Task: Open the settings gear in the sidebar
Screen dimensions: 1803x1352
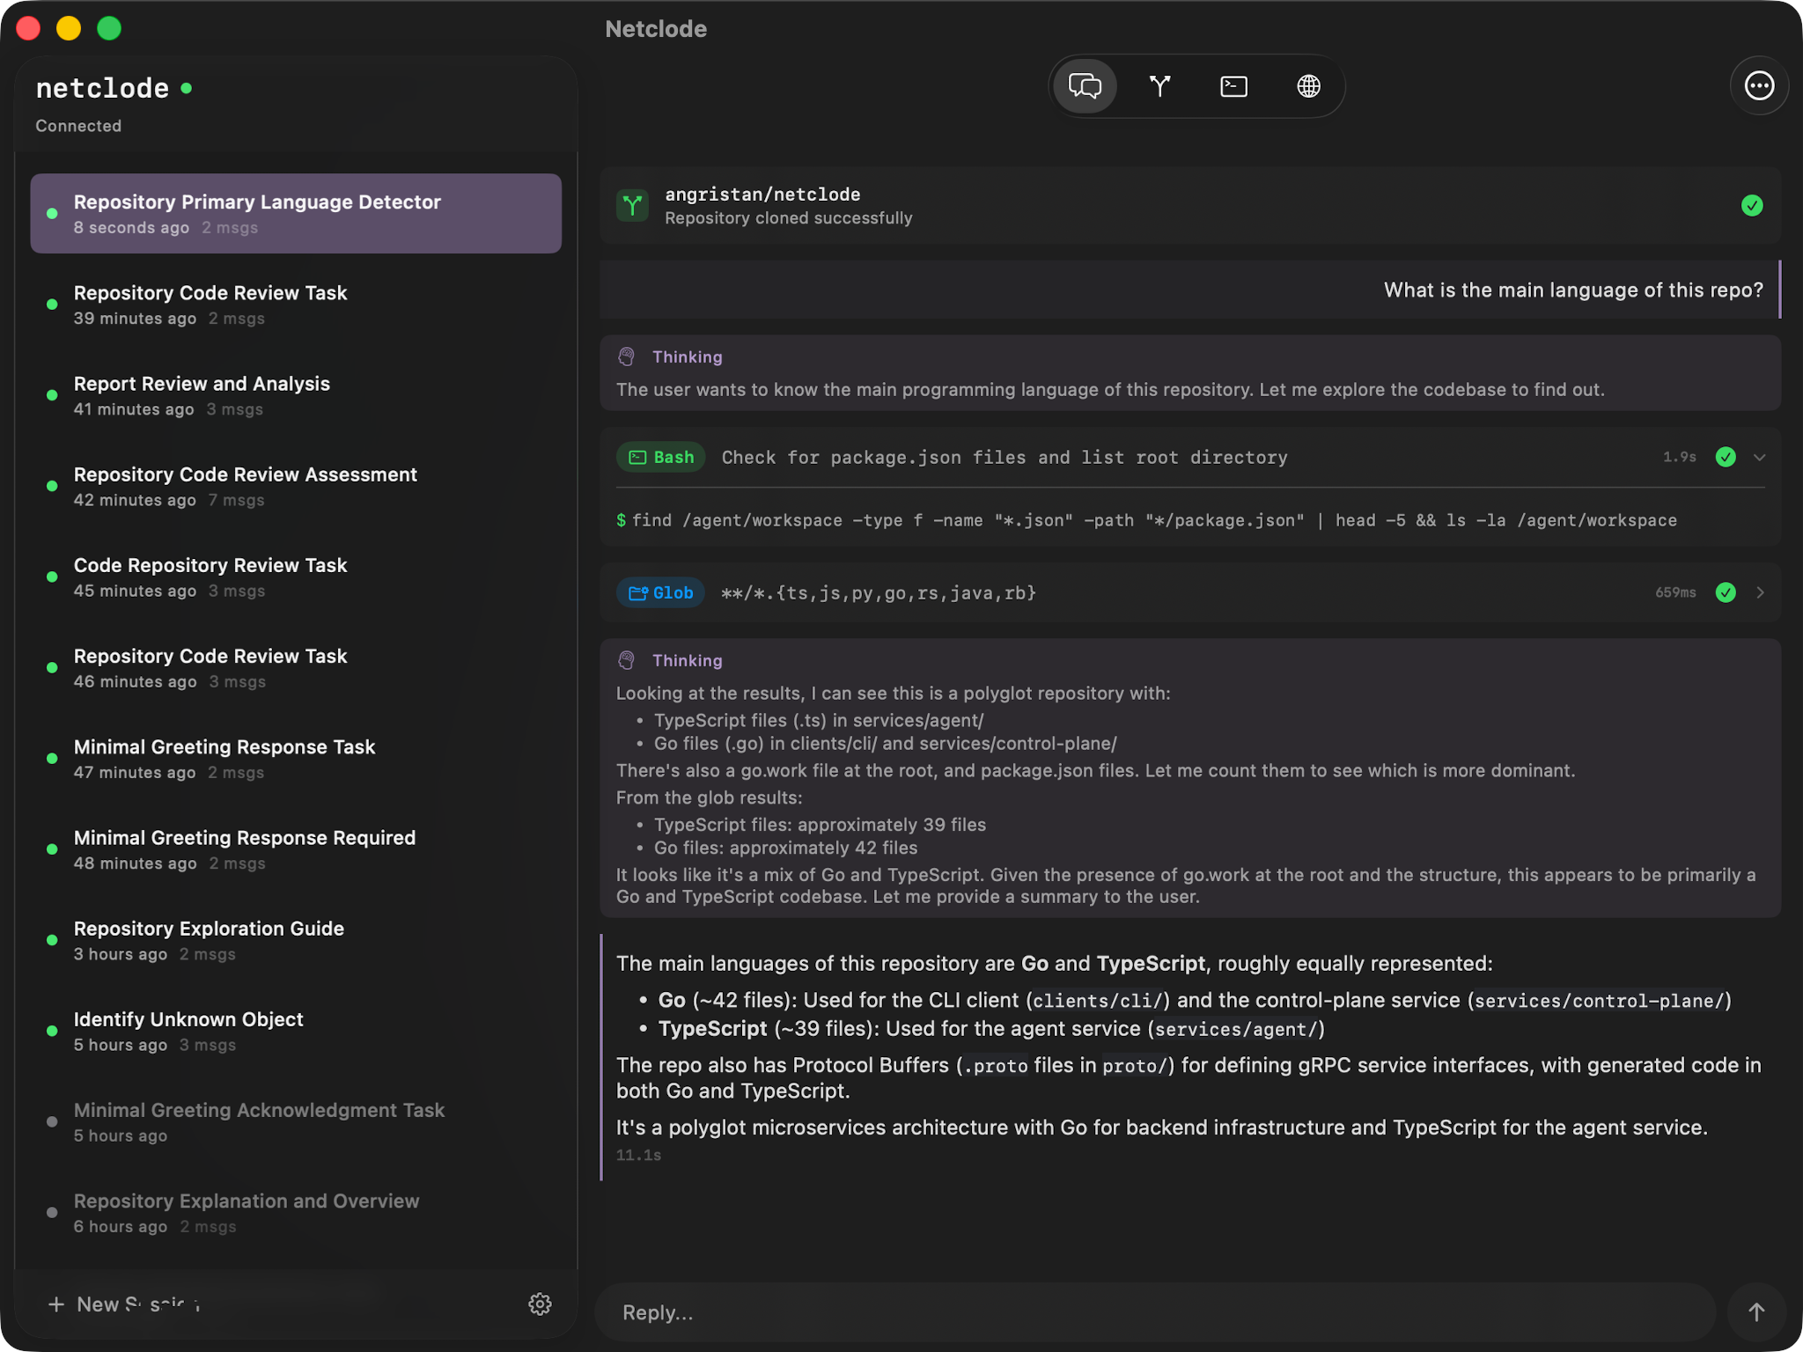Action: coord(541,1304)
